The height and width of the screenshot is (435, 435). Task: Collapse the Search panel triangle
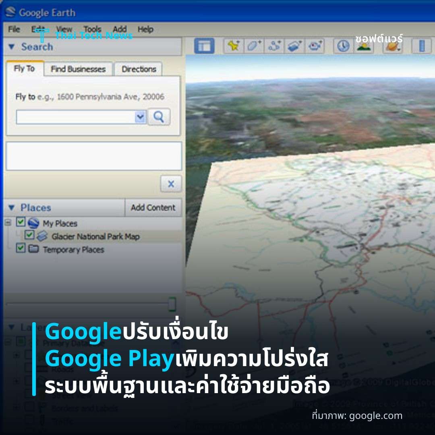point(11,47)
